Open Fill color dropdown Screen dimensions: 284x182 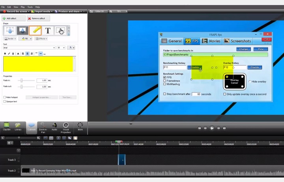[x=26, y=39]
